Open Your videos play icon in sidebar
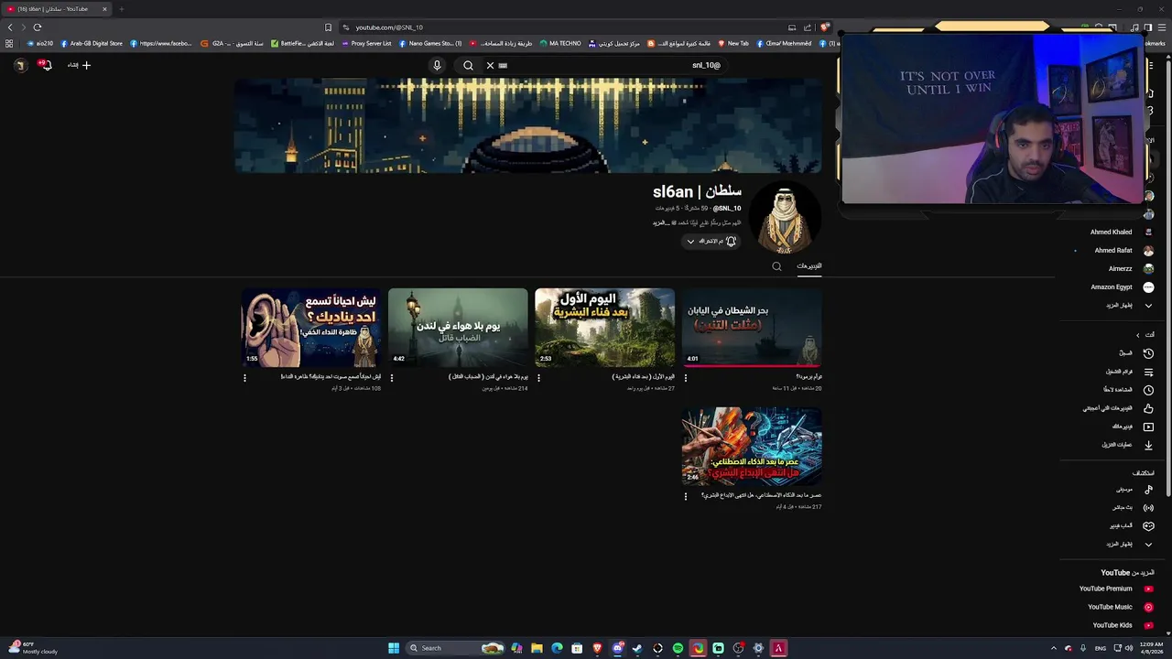 1148,427
